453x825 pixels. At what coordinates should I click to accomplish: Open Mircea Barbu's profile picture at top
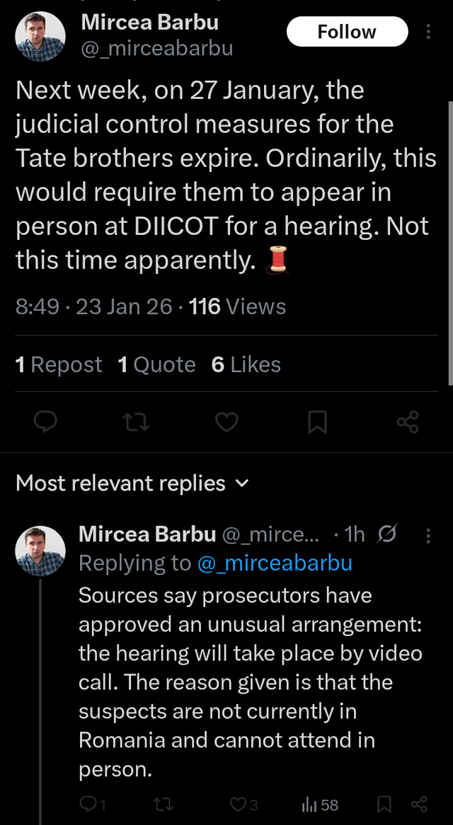40,37
